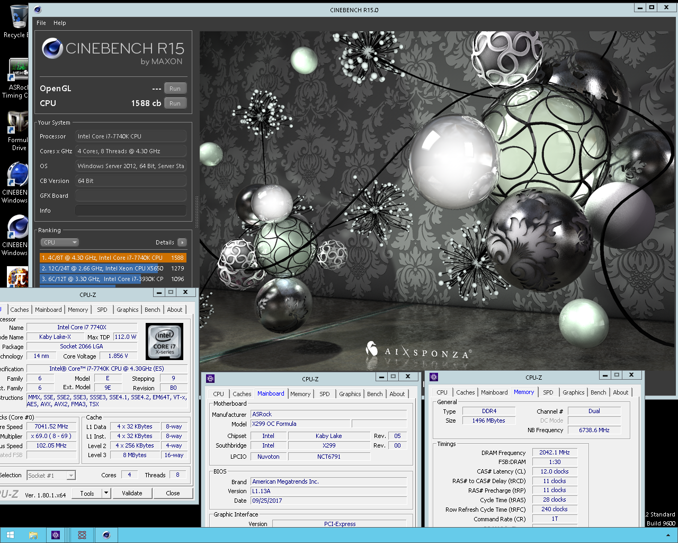
Task: Open Caches tab in the CPU-Z processor window
Action: [x=20, y=310]
